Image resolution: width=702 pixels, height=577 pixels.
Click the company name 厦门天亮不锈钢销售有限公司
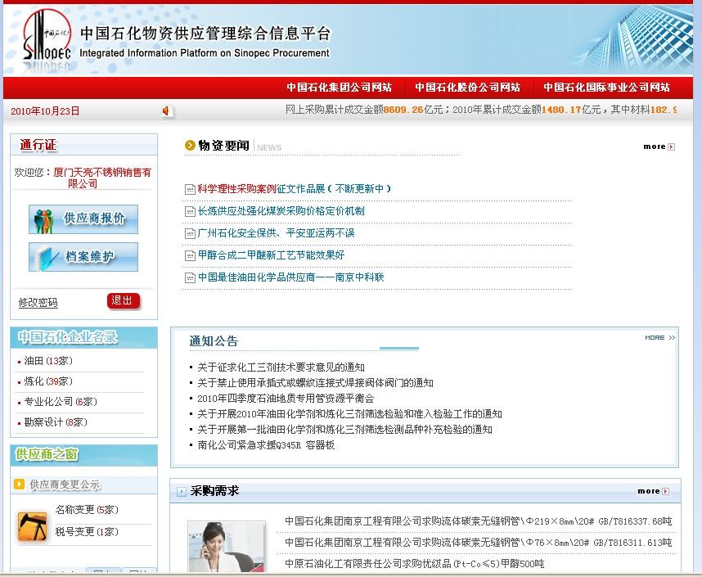[102, 178]
